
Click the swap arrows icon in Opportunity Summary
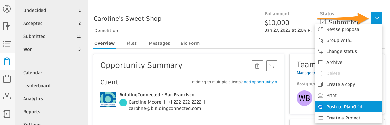tap(272, 66)
